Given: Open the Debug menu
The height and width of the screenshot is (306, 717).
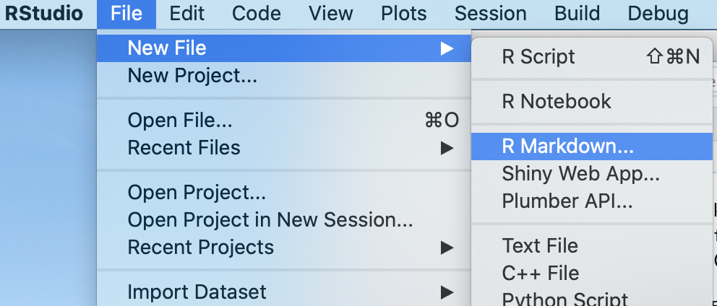Looking at the screenshot, I should pos(658,13).
